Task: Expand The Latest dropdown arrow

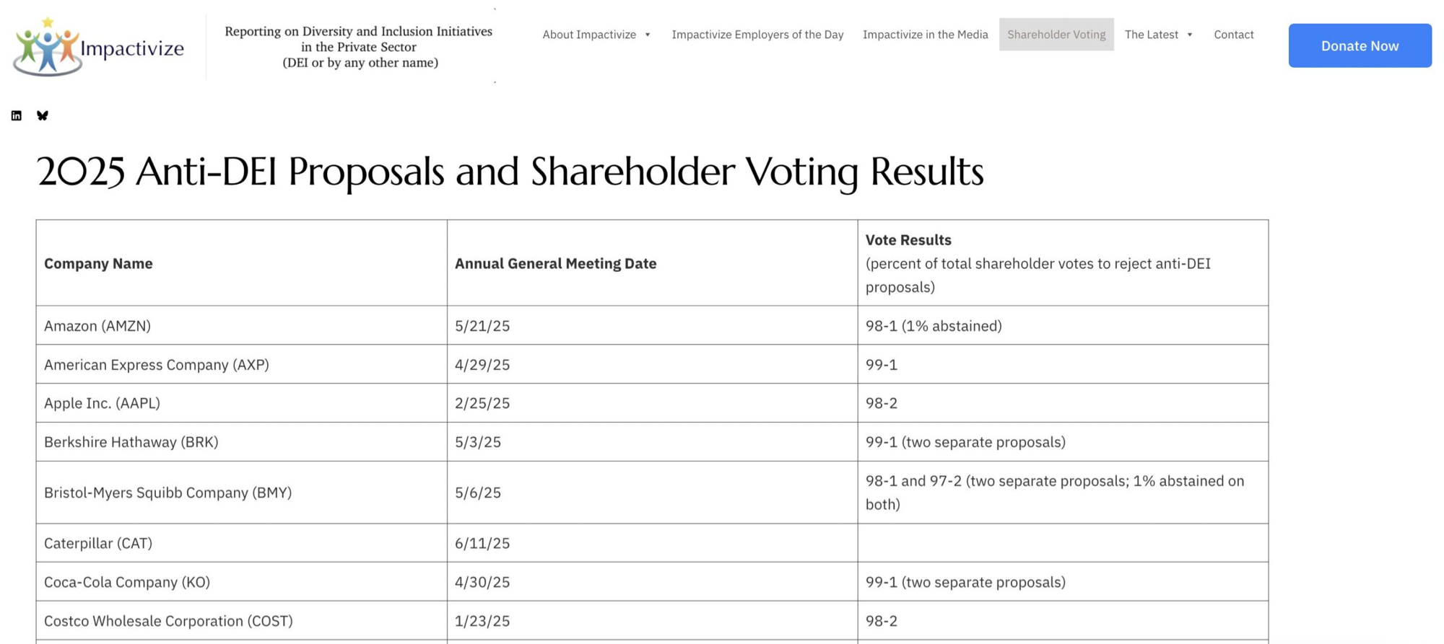Action: pos(1190,35)
